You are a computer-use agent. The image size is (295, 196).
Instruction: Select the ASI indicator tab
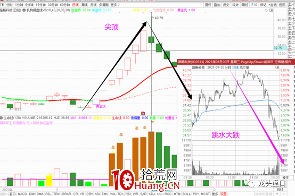[x=97, y=194]
